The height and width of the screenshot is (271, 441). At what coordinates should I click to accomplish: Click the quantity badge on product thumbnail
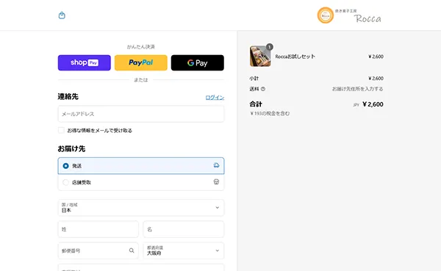(270, 47)
